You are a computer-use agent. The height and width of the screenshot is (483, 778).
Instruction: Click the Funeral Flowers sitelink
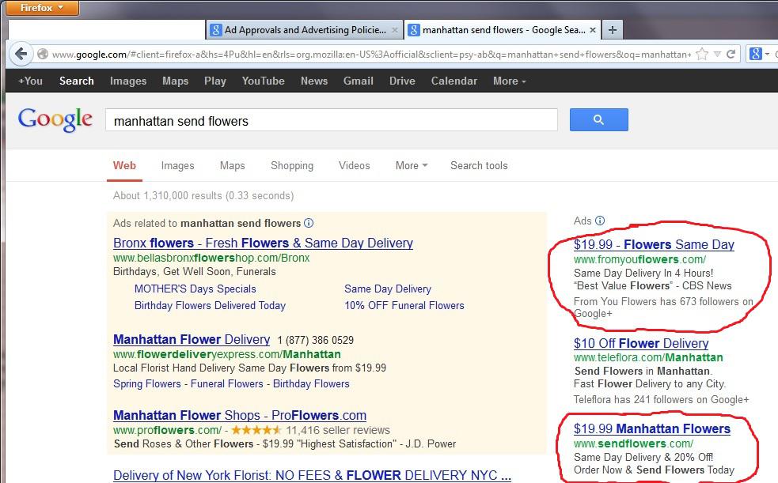coord(226,384)
